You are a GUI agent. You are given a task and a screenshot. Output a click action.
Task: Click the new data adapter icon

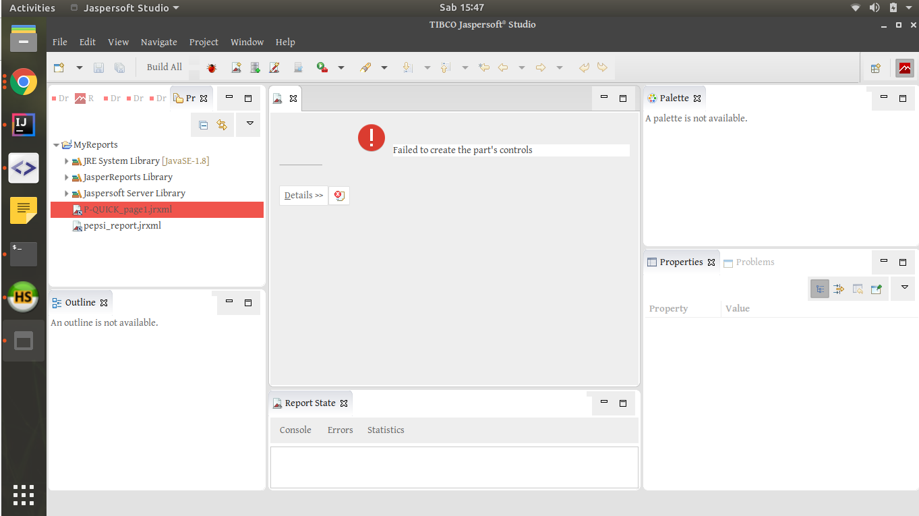pos(255,67)
